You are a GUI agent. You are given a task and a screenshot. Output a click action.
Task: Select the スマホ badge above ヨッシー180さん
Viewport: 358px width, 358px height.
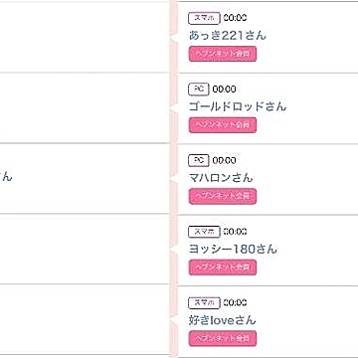coord(204,232)
